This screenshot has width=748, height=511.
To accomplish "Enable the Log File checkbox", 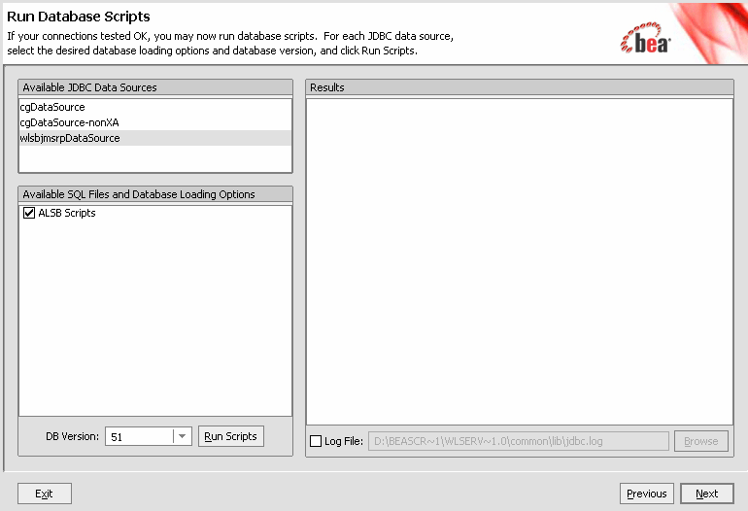I will [316, 441].
